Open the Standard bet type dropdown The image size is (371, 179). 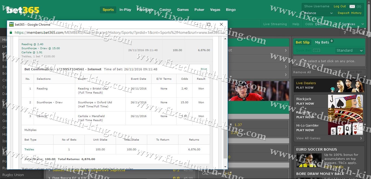point(350,51)
